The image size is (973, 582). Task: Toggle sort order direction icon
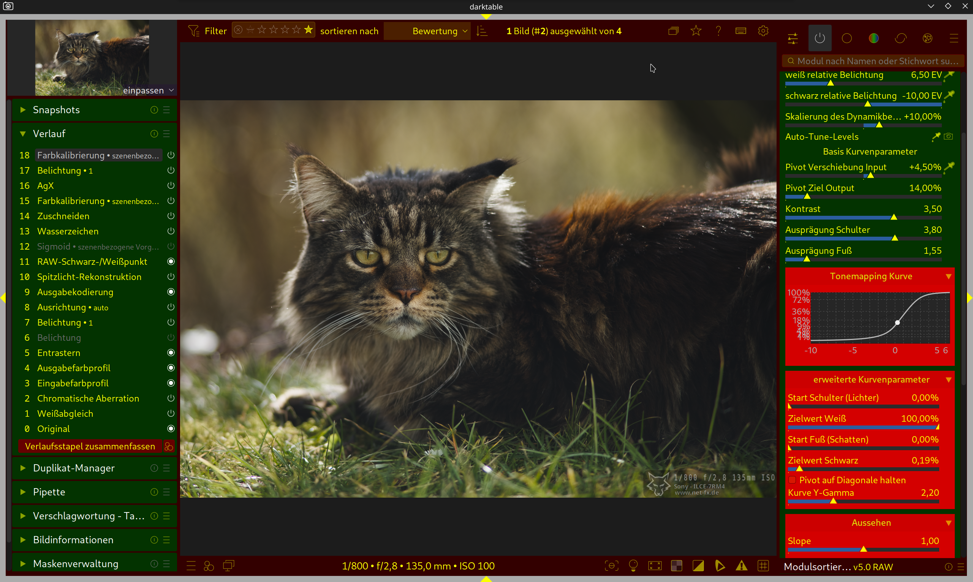point(482,31)
